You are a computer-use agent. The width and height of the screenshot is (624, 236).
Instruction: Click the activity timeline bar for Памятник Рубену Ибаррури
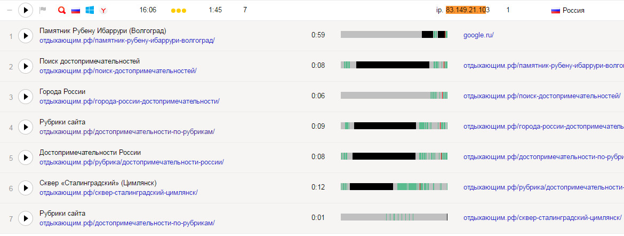[394, 35]
